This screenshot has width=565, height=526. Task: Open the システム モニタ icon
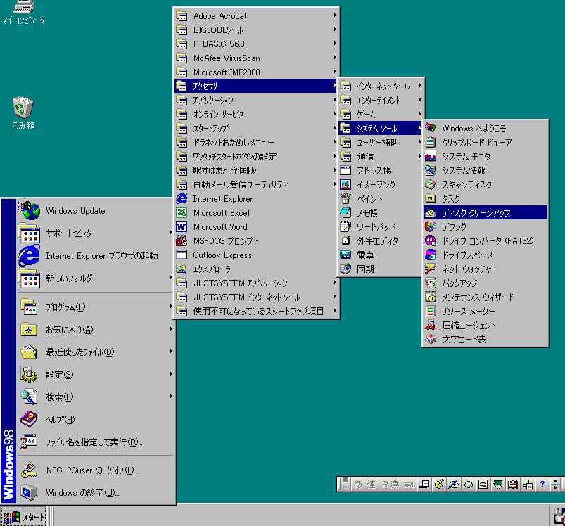tap(431, 156)
